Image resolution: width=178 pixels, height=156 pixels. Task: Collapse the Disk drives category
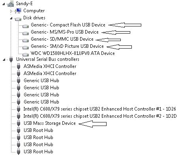(11, 18)
